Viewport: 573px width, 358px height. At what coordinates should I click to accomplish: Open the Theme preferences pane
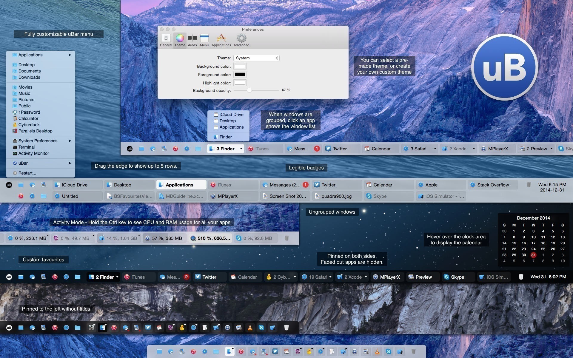[180, 40]
